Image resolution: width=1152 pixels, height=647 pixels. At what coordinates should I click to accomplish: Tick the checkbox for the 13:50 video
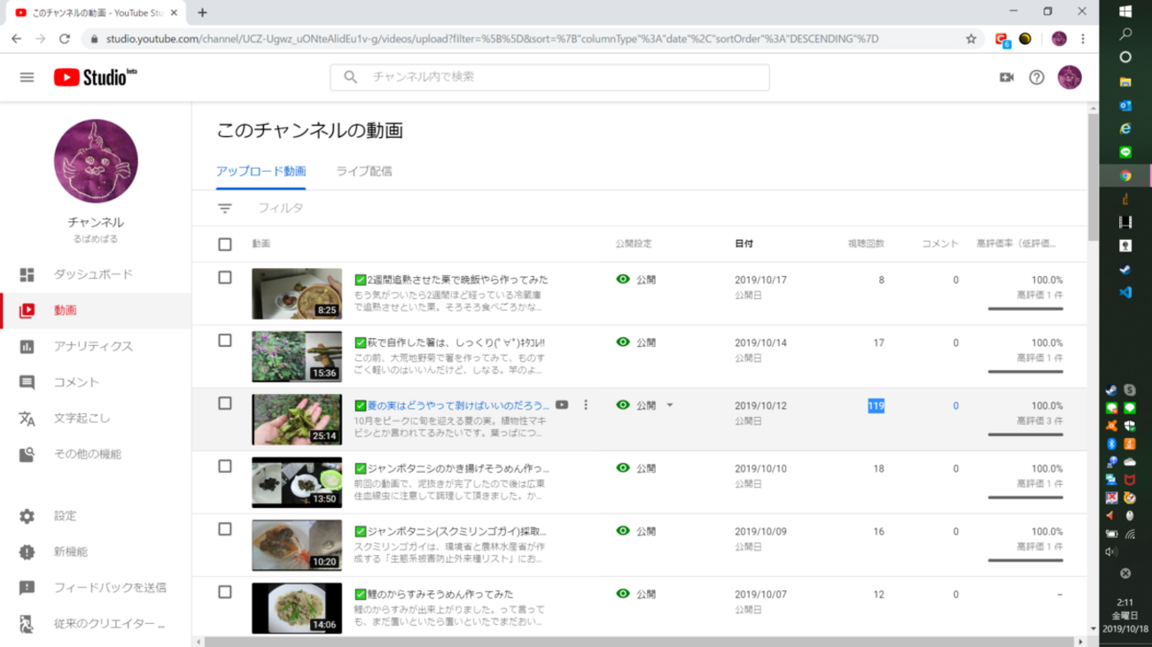(x=225, y=466)
